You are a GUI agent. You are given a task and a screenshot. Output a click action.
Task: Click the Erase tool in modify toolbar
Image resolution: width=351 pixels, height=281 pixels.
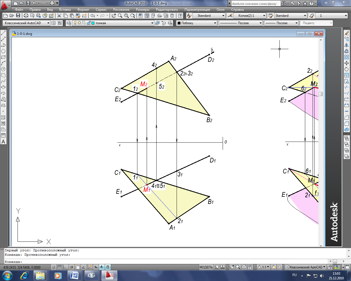pos(347,33)
